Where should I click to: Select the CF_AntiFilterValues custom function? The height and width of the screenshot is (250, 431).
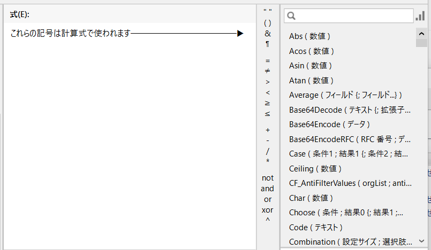click(350, 183)
